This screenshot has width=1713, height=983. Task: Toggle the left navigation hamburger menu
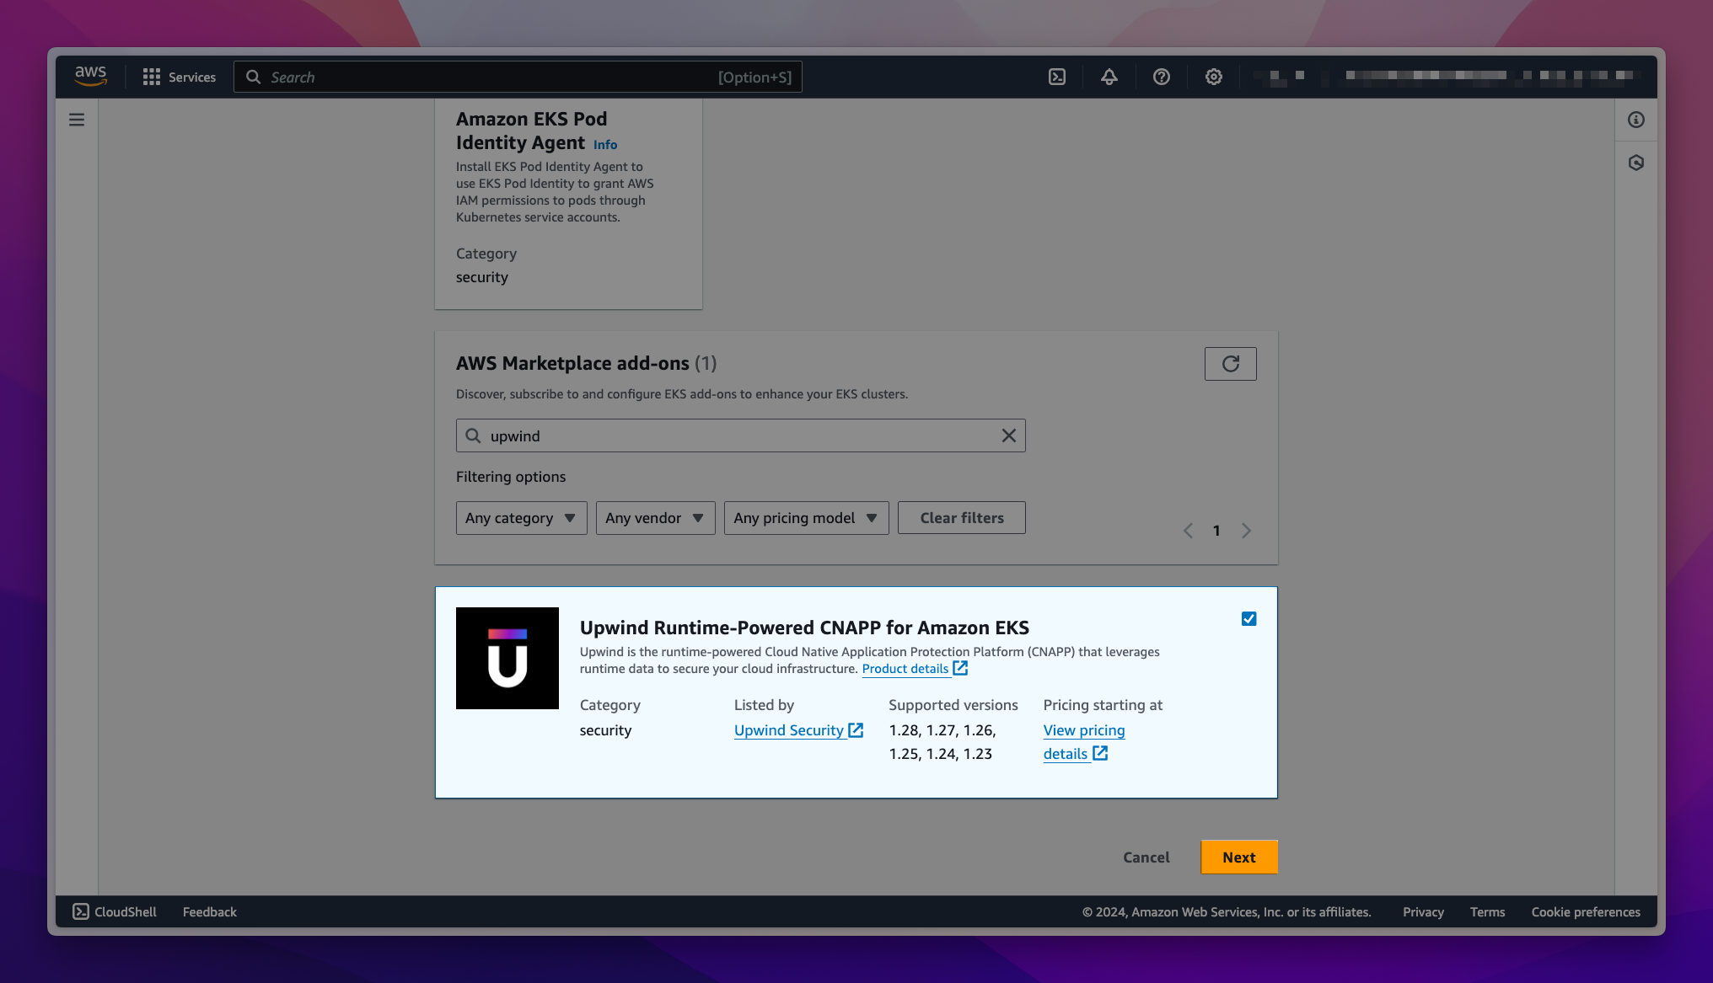(x=77, y=120)
